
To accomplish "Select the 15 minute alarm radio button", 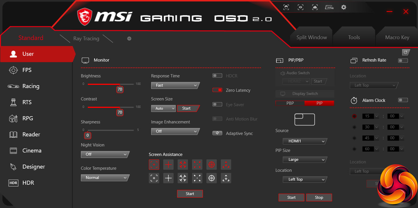I will pyautogui.click(x=354, y=116).
